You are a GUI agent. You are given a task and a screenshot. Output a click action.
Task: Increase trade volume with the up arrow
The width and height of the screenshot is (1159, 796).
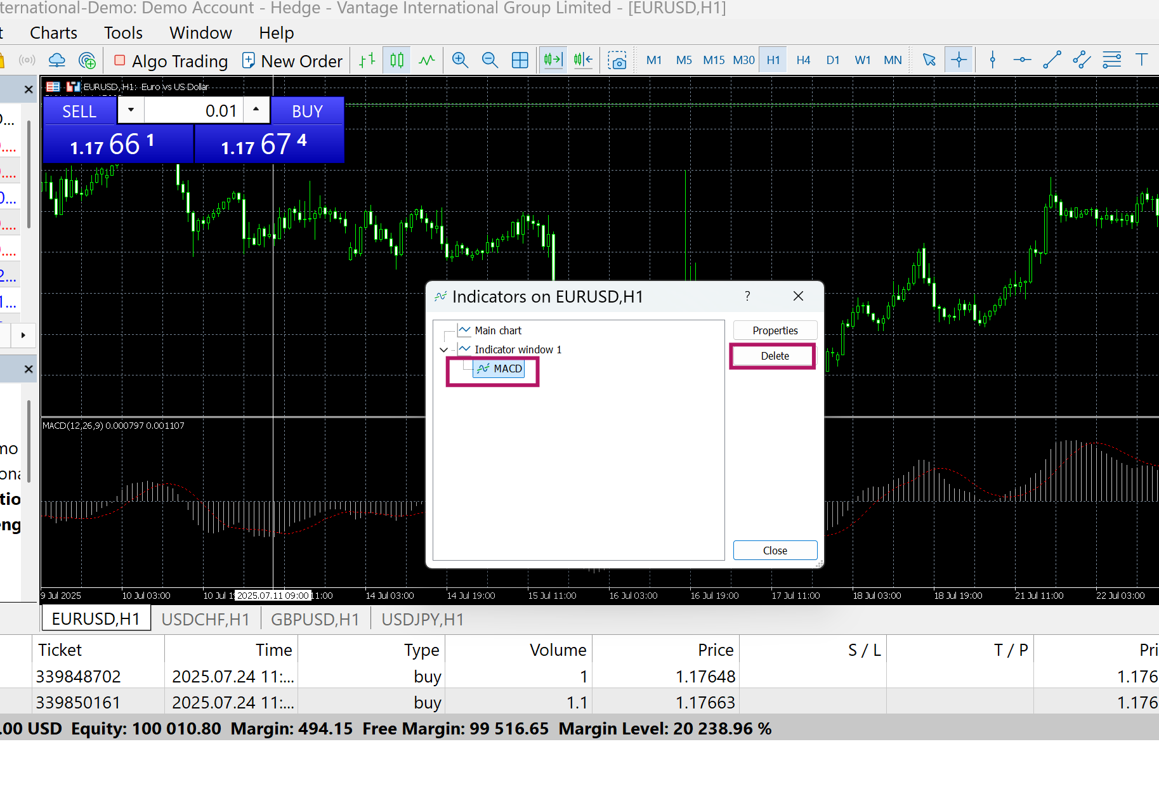256,110
